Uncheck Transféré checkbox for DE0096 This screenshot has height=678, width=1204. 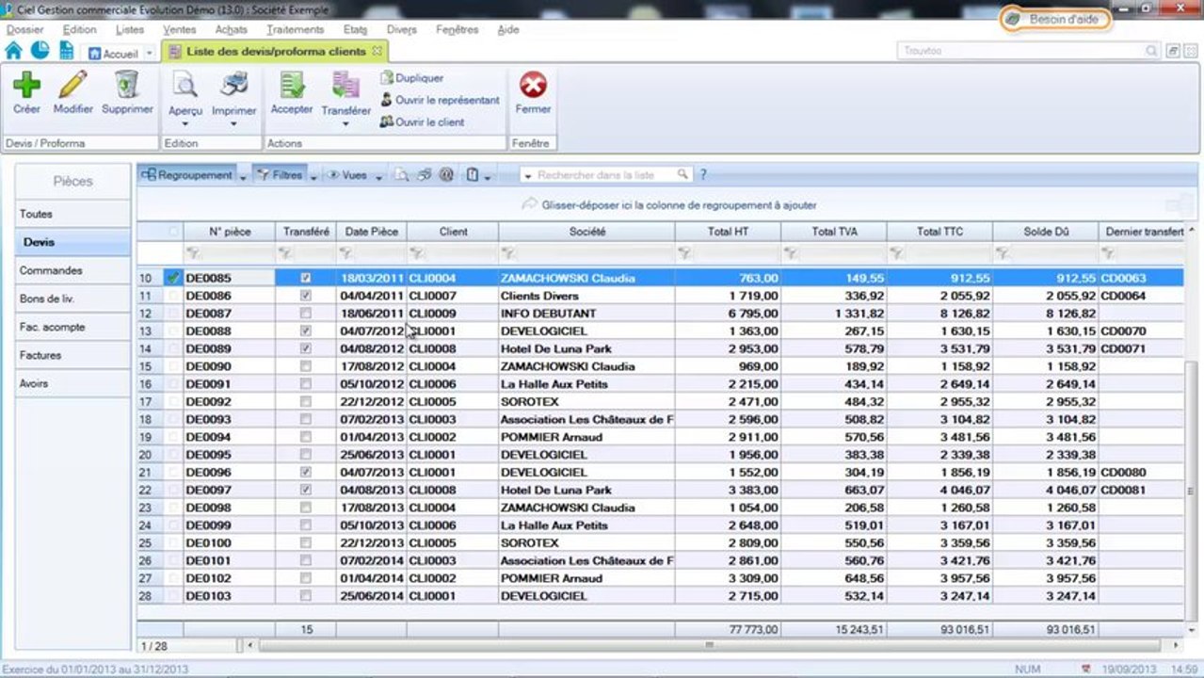[305, 472]
